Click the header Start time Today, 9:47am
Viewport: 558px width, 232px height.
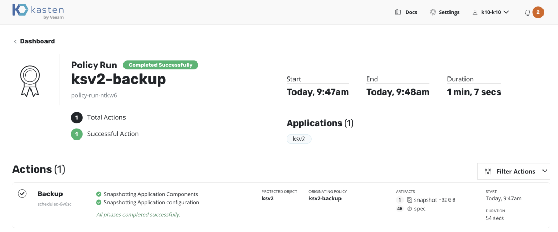[318, 92]
